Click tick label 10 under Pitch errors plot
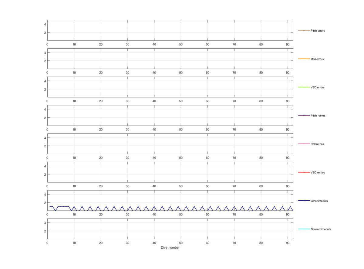 74,44
